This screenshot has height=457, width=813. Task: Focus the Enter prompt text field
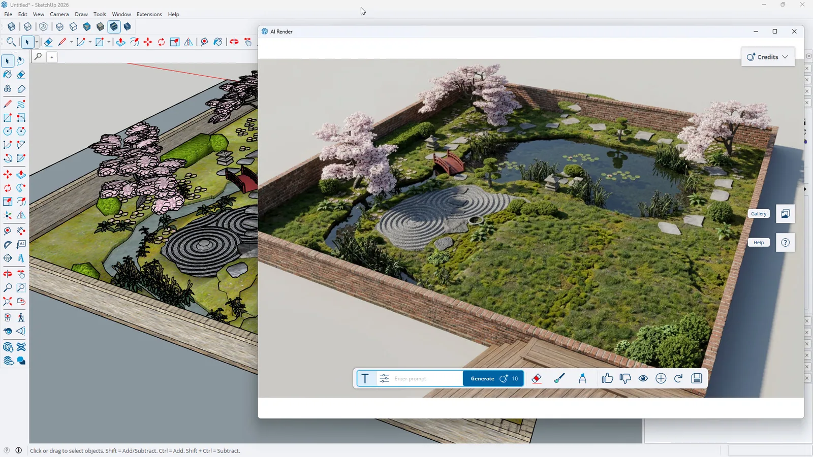click(427, 378)
